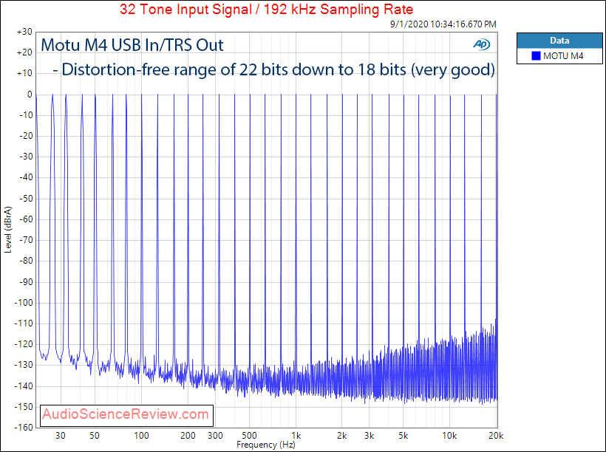Click the +30 Y-axis tick label
The height and width of the screenshot is (452, 606).
[24, 32]
